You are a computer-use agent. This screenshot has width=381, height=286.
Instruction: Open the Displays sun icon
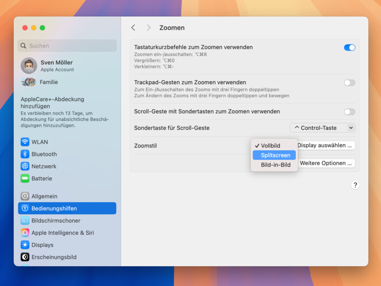25,245
